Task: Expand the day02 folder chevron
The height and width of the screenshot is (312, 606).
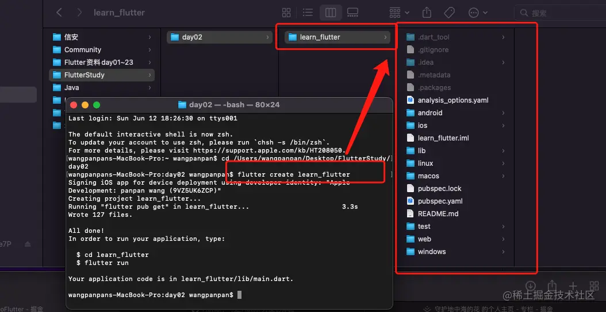Action: [267, 37]
